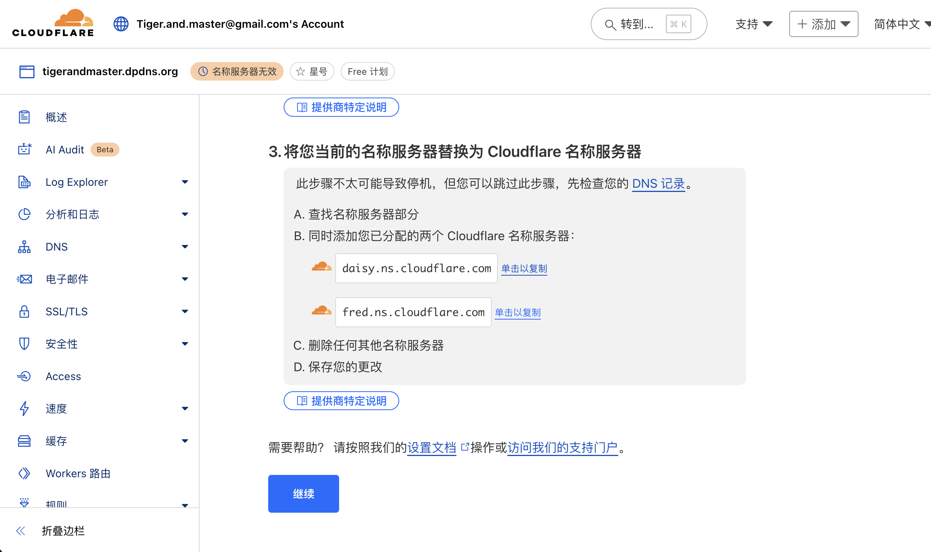Click the 电子邮件 envelope icon
931x552 pixels.
(x=24, y=279)
